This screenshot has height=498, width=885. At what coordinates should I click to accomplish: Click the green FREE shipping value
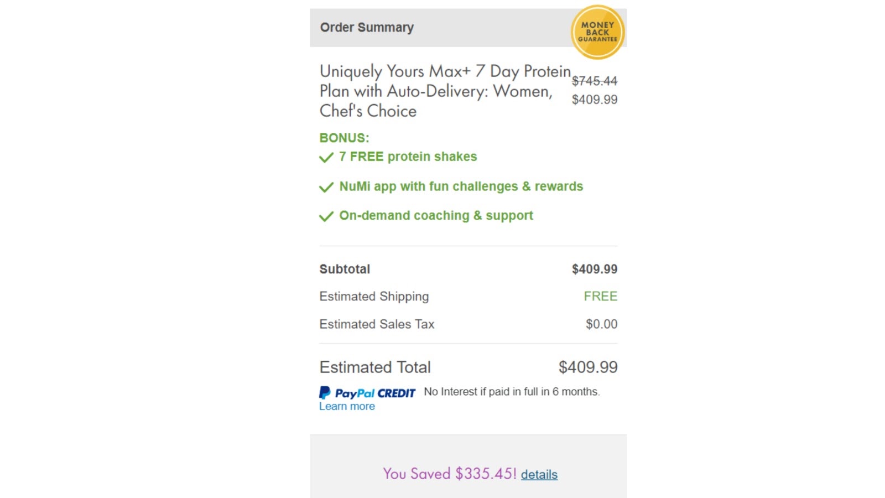tap(600, 297)
